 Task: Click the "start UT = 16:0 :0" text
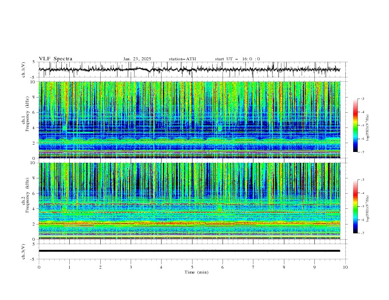(x=237, y=59)
